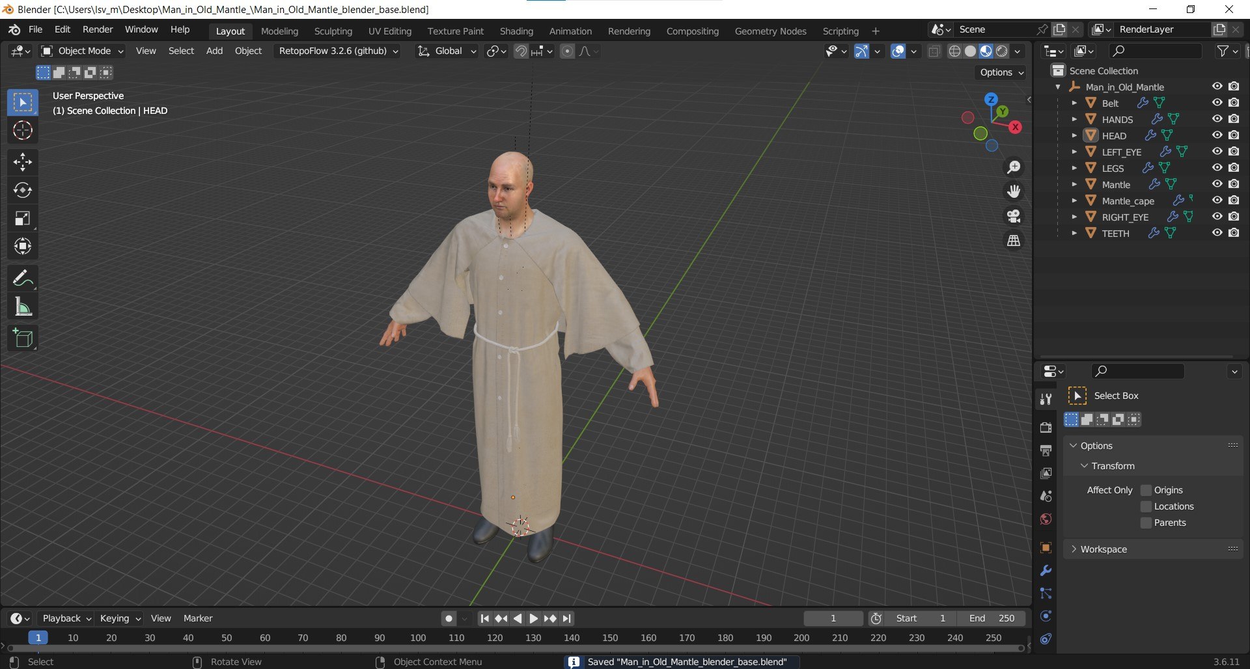Enable Affect Only Origins checkbox
The image size is (1250, 669).
[x=1146, y=490]
